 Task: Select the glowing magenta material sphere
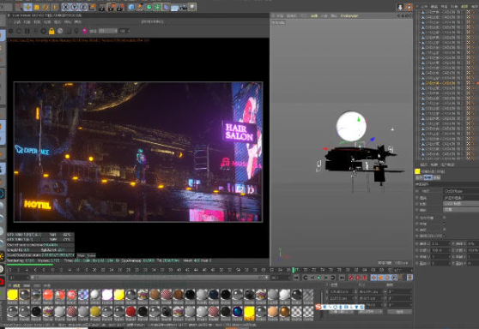pyautogui.click(x=107, y=295)
